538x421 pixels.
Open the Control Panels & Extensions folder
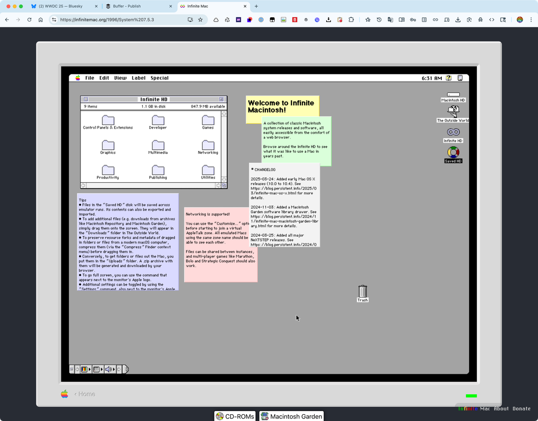108,122
